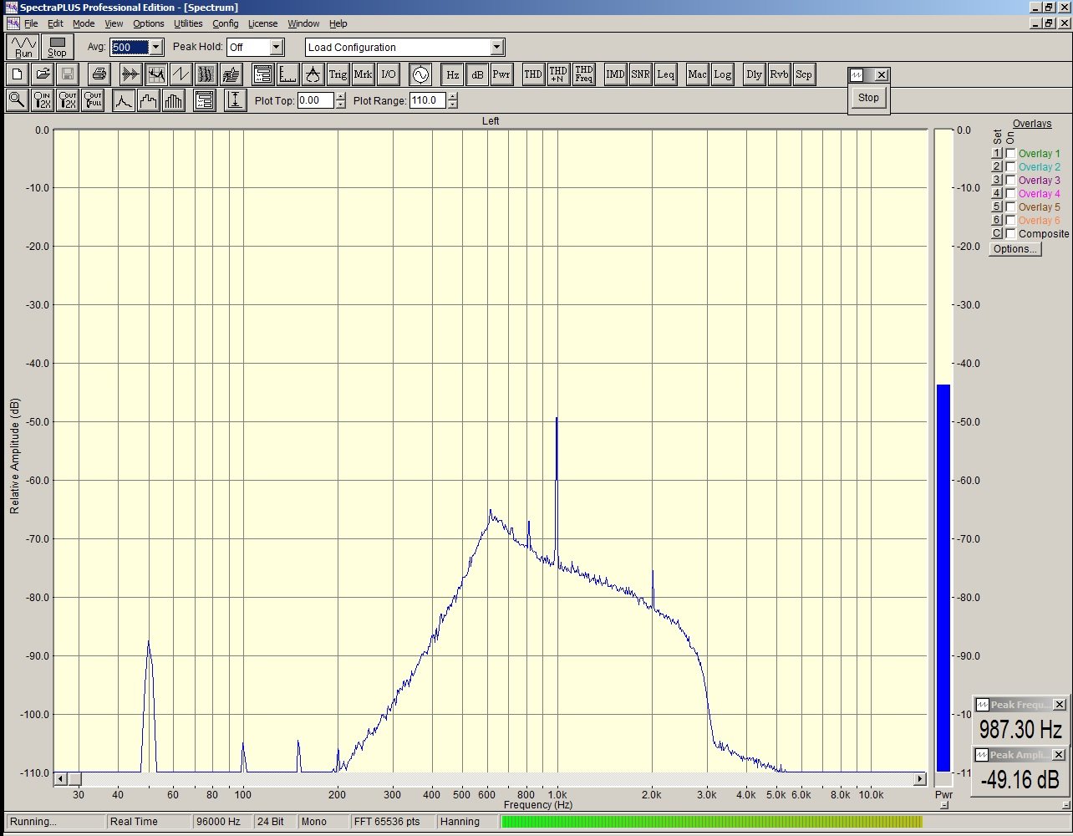
Task: Open file with the folder icon
Action: point(43,74)
